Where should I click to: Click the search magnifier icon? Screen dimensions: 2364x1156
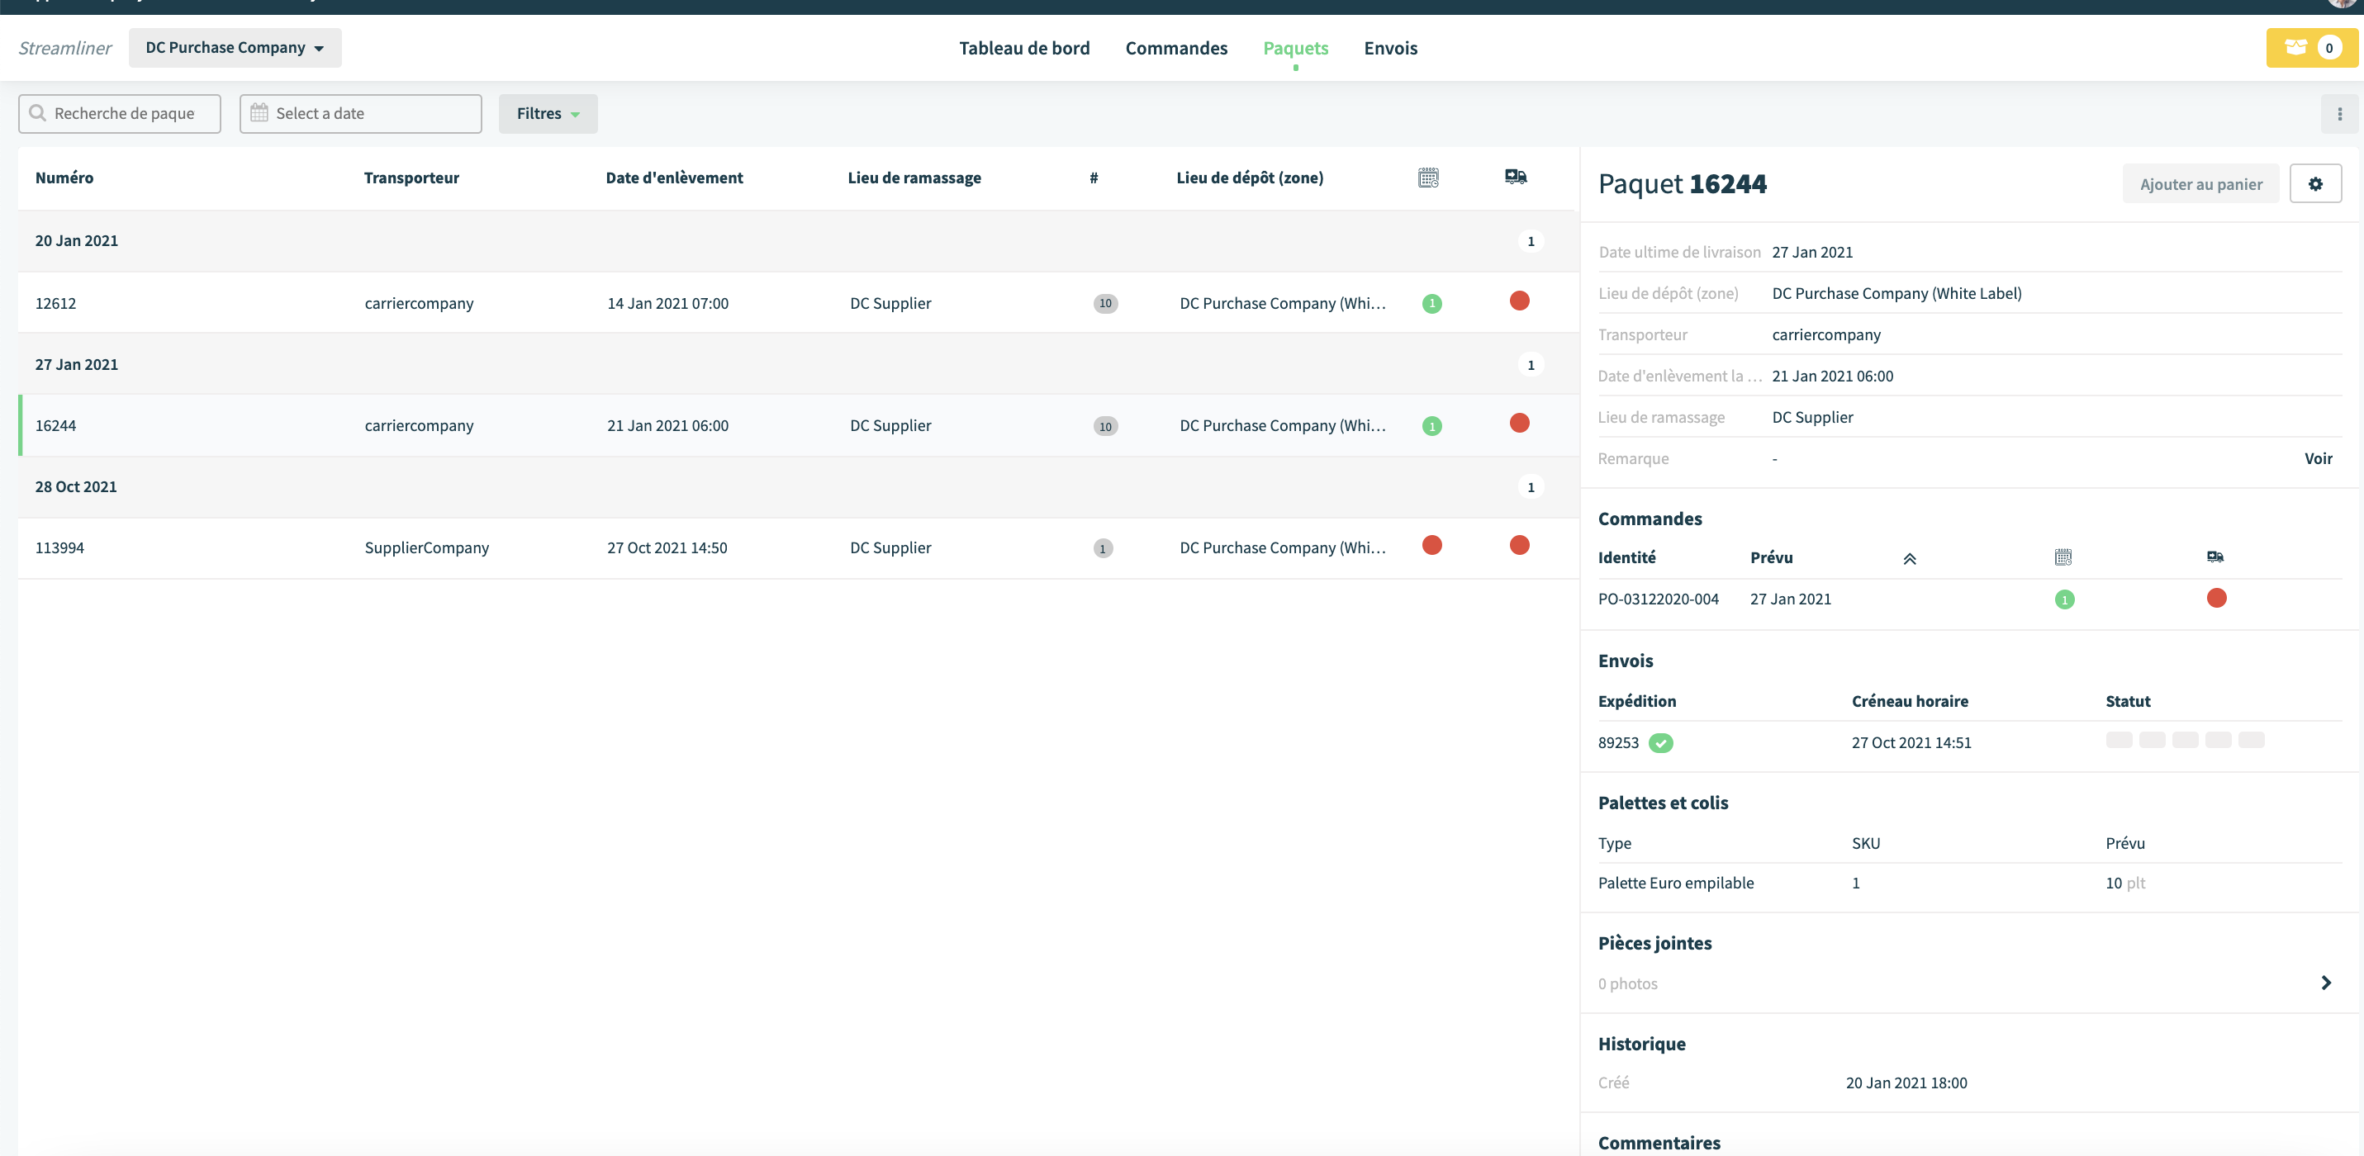click(x=38, y=113)
